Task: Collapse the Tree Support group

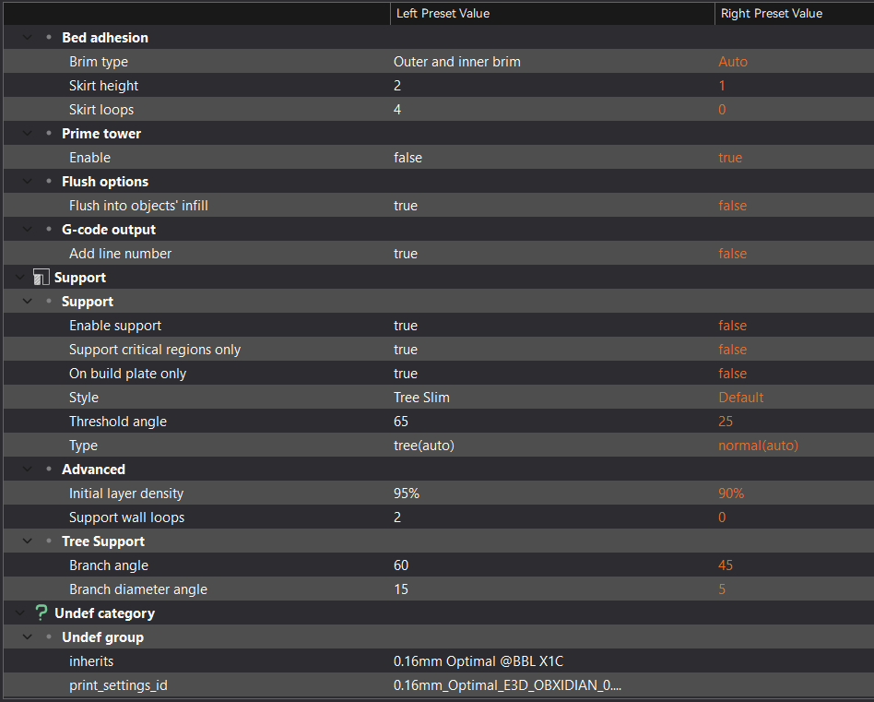Action: click(x=27, y=541)
